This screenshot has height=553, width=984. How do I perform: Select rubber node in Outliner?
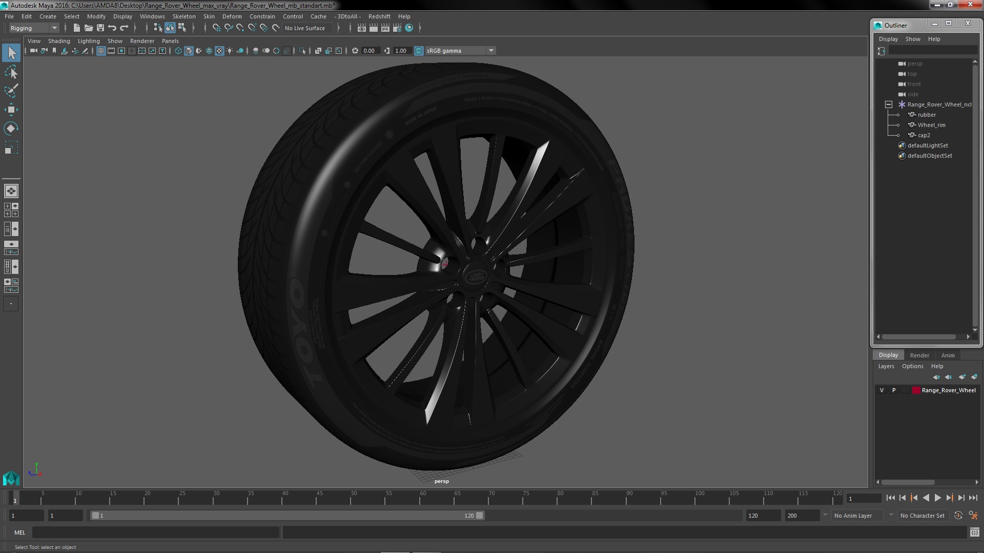(927, 115)
